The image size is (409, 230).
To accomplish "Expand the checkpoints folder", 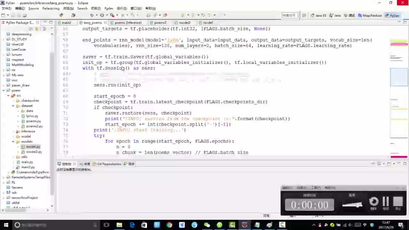I will (13, 101).
